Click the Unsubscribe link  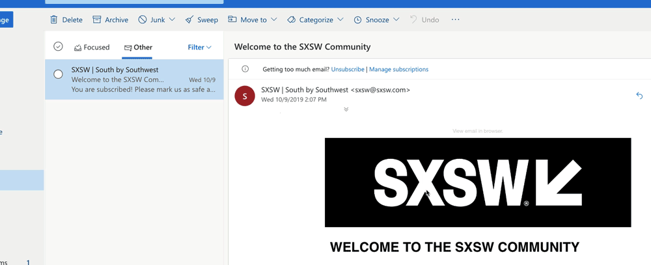click(348, 69)
